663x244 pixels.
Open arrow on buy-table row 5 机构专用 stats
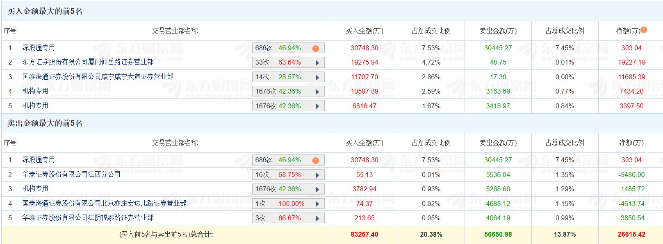click(317, 106)
